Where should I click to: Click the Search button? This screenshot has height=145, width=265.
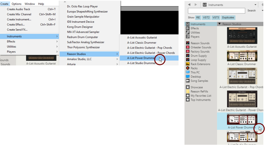(x=251, y=11)
